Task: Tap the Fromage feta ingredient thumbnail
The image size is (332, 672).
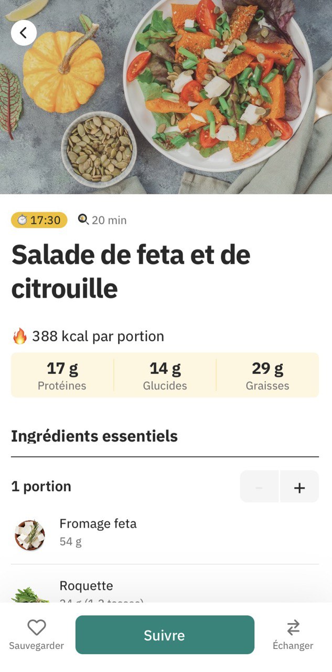Action: click(x=30, y=535)
